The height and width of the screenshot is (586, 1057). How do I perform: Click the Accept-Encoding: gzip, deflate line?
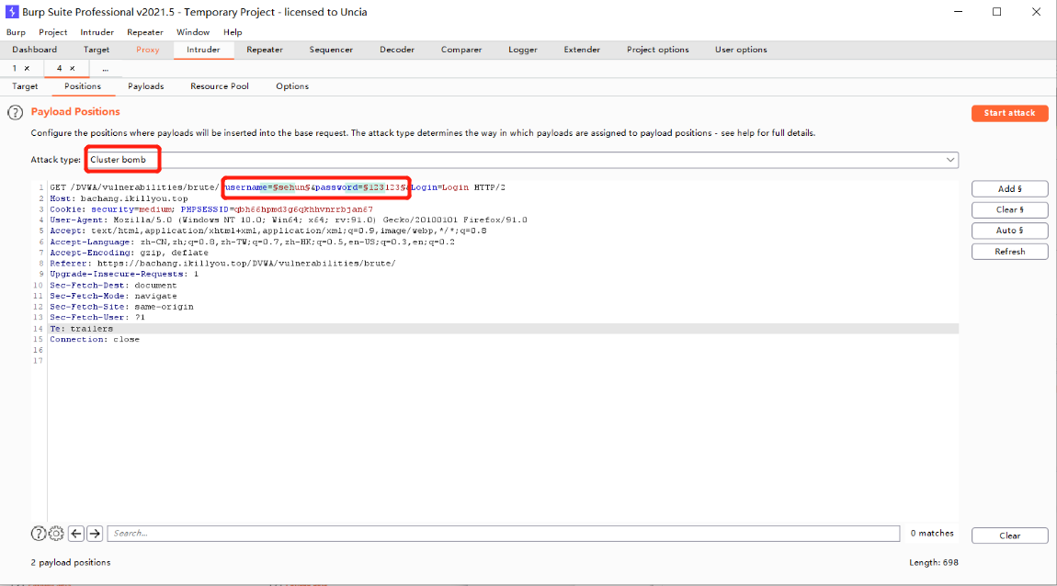(129, 253)
